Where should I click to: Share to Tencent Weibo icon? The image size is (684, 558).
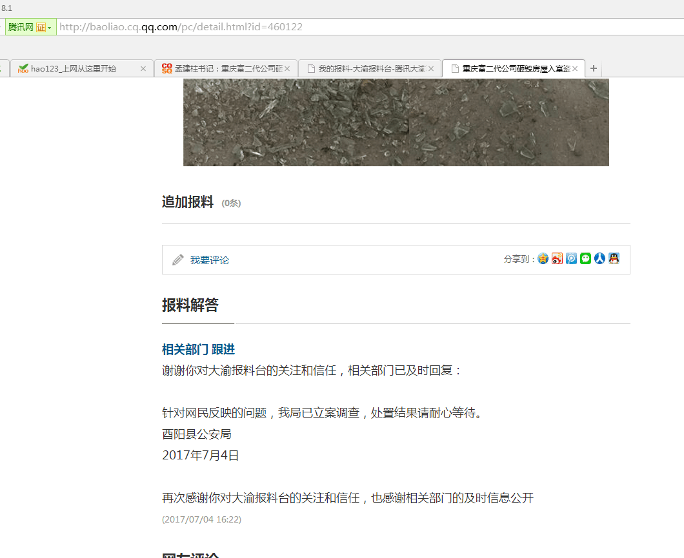point(572,259)
